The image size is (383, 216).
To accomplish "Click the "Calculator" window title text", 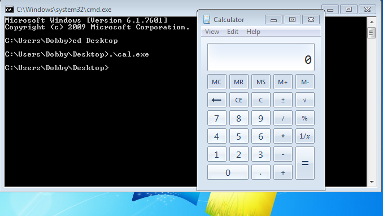I will pyautogui.click(x=229, y=20).
